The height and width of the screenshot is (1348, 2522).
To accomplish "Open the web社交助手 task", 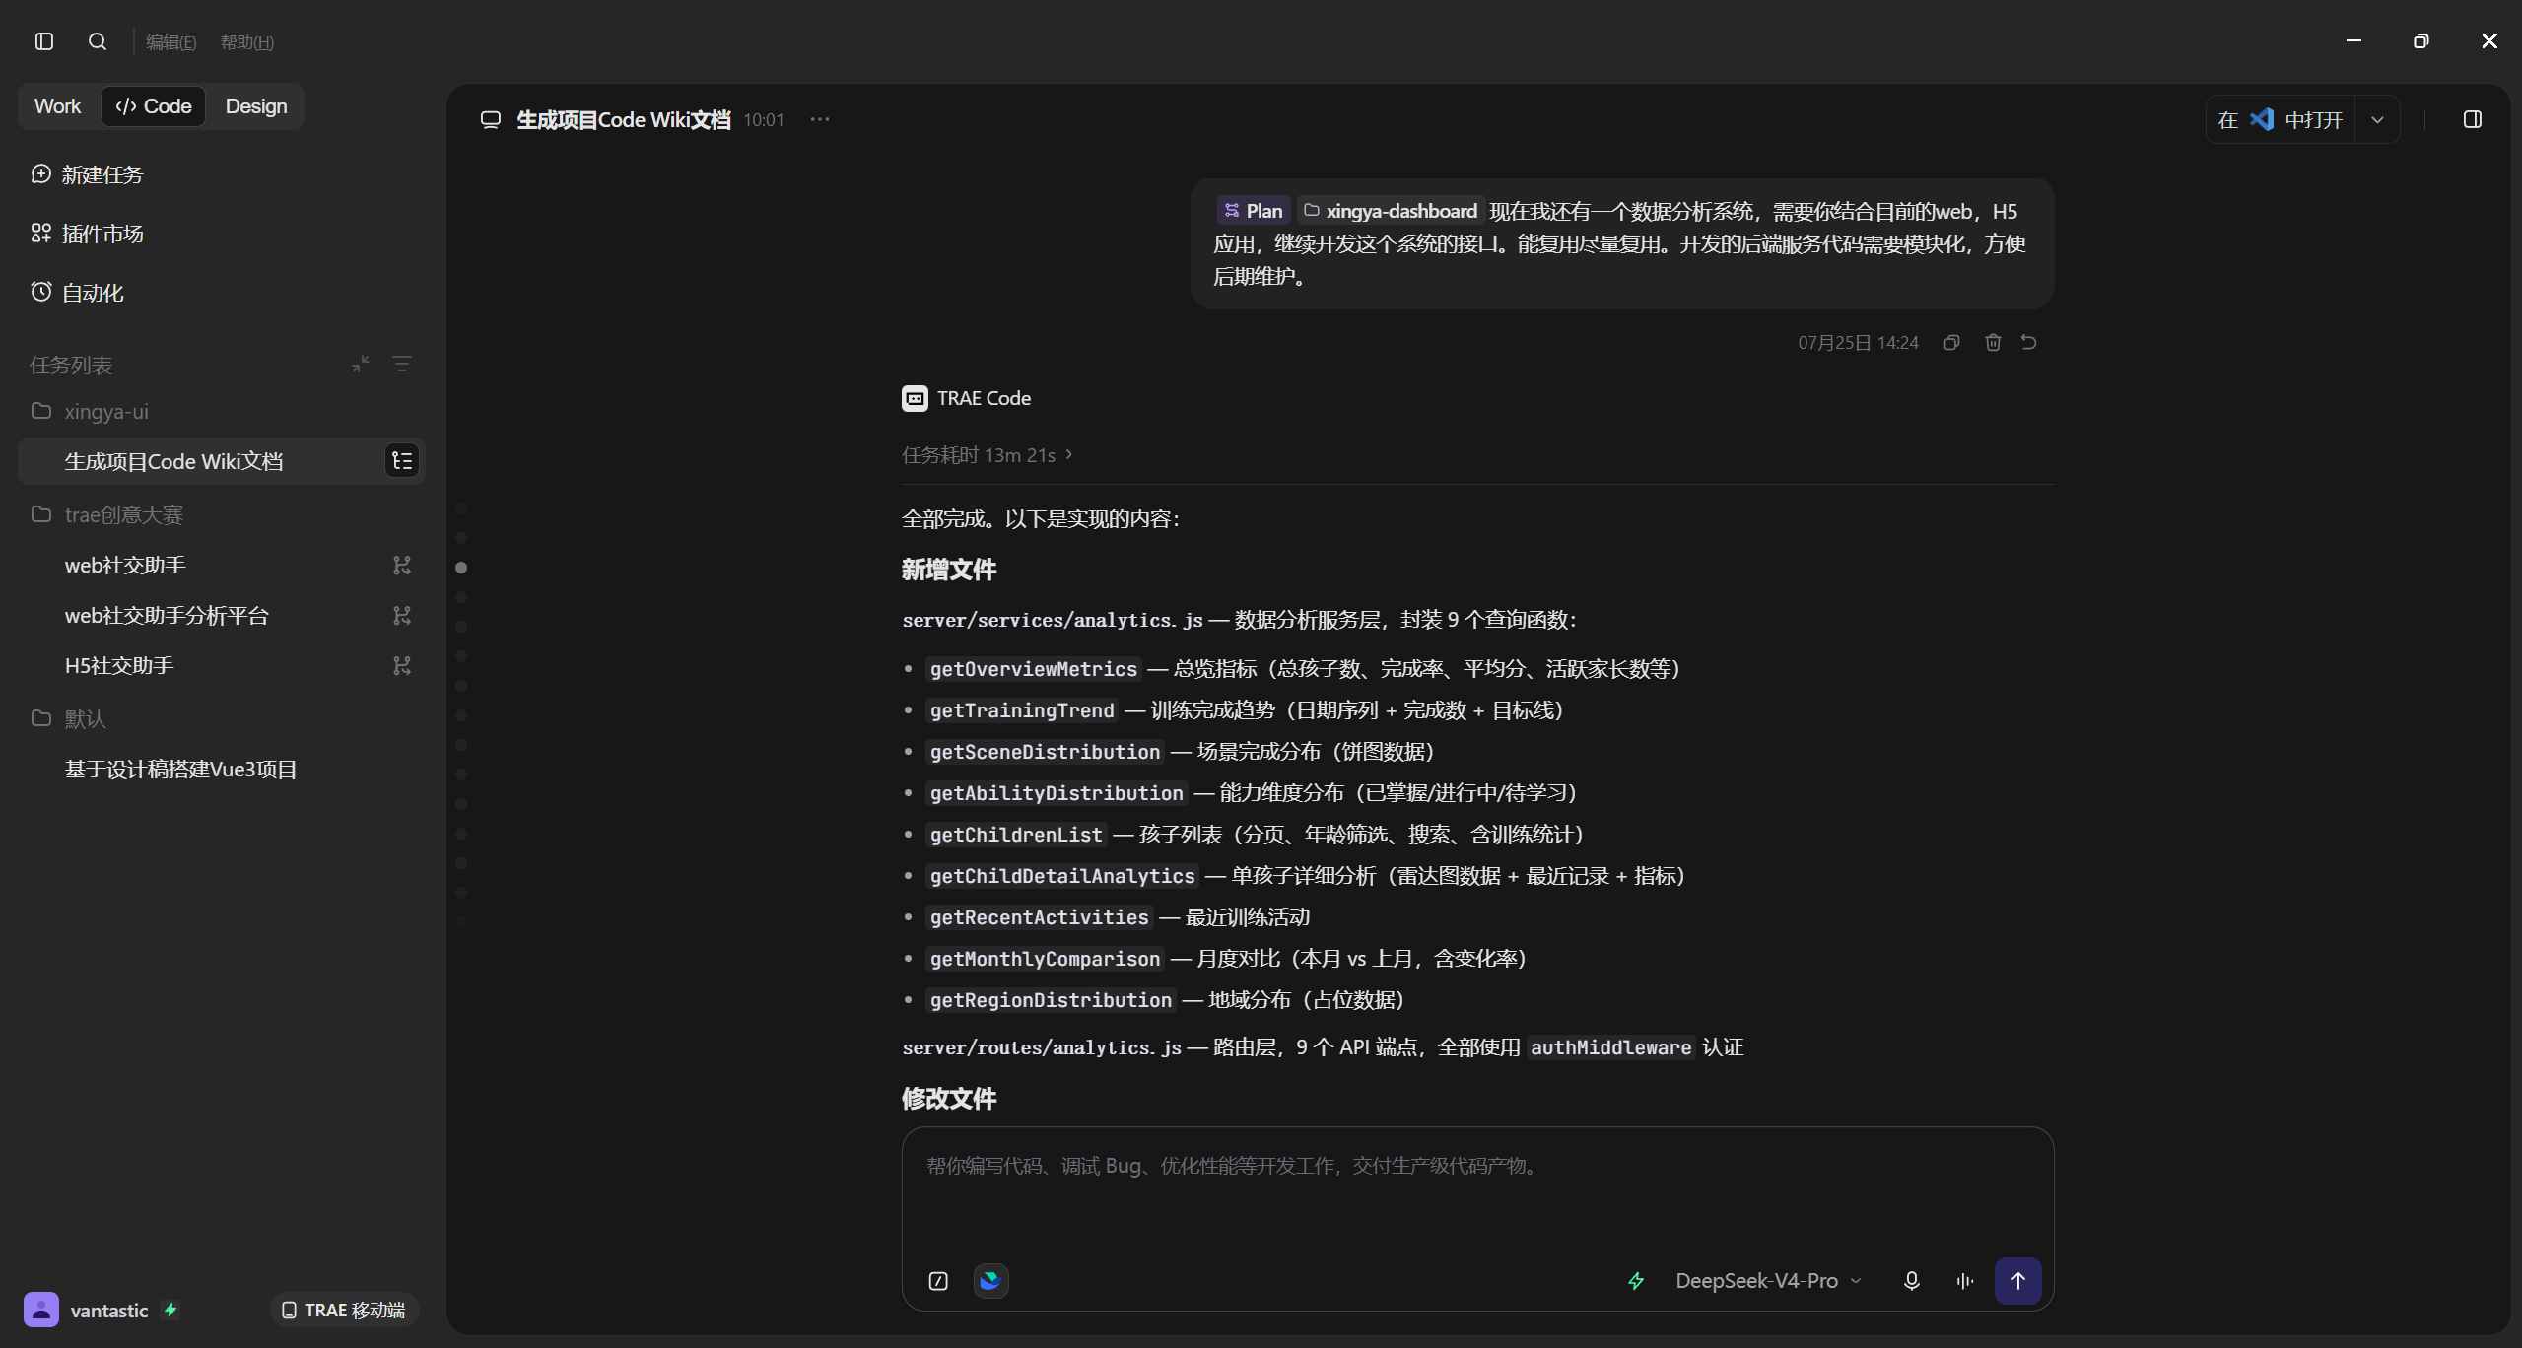I will [x=125, y=565].
